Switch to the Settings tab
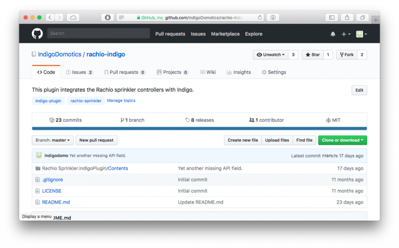 [274, 72]
